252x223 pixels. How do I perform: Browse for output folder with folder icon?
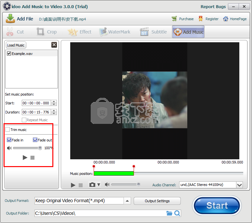[x=169, y=213]
